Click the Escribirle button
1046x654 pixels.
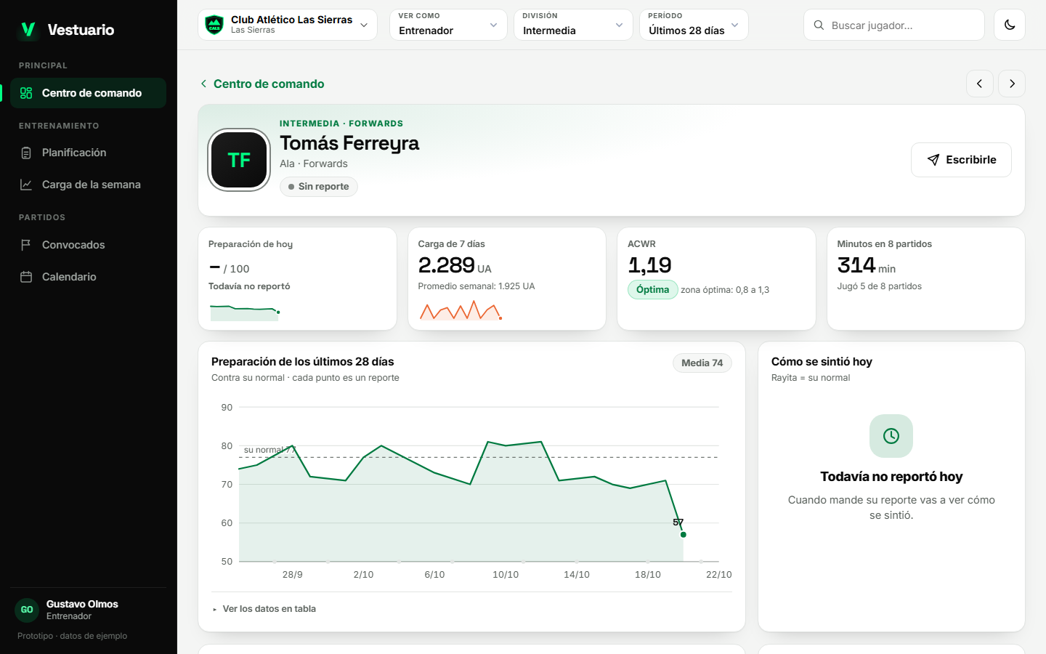coord(961,160)
